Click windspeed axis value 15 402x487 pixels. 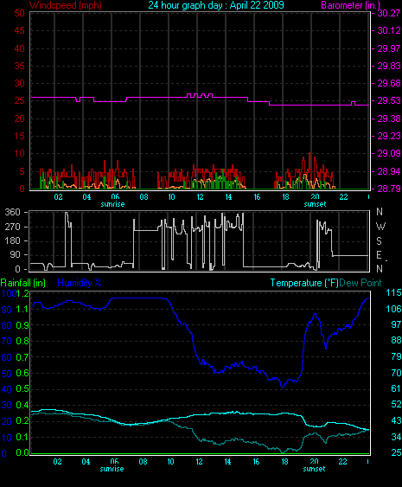coord(19,136)
